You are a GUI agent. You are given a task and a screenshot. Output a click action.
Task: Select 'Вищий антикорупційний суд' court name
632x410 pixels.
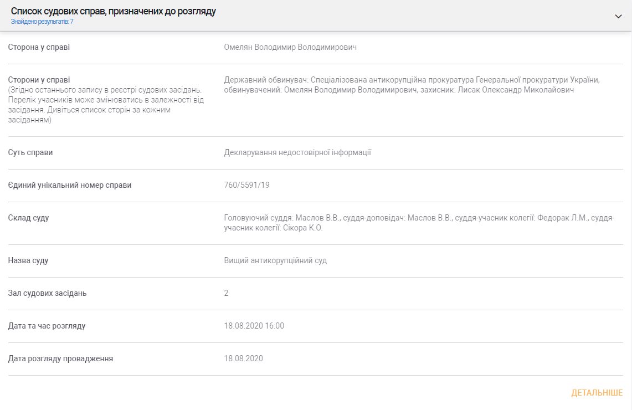[275, 260]
